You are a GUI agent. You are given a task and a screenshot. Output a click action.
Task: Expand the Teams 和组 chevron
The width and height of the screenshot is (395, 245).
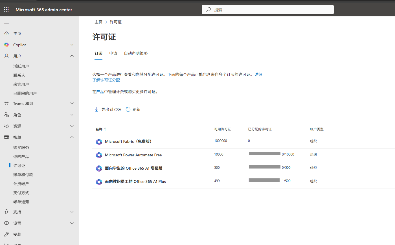pos(72,104)
